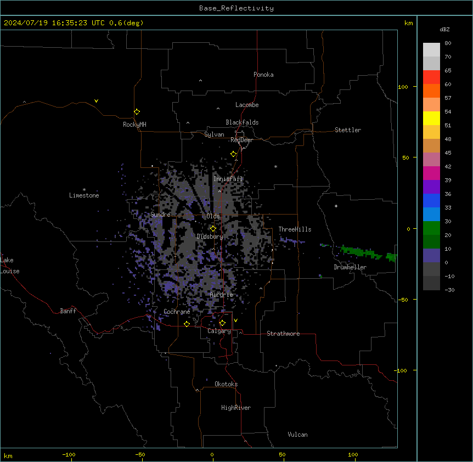This screenshot has height=462, width=473.
Task: Click the yellow diamond marker above RockyMH
Action: pos(137,112)
